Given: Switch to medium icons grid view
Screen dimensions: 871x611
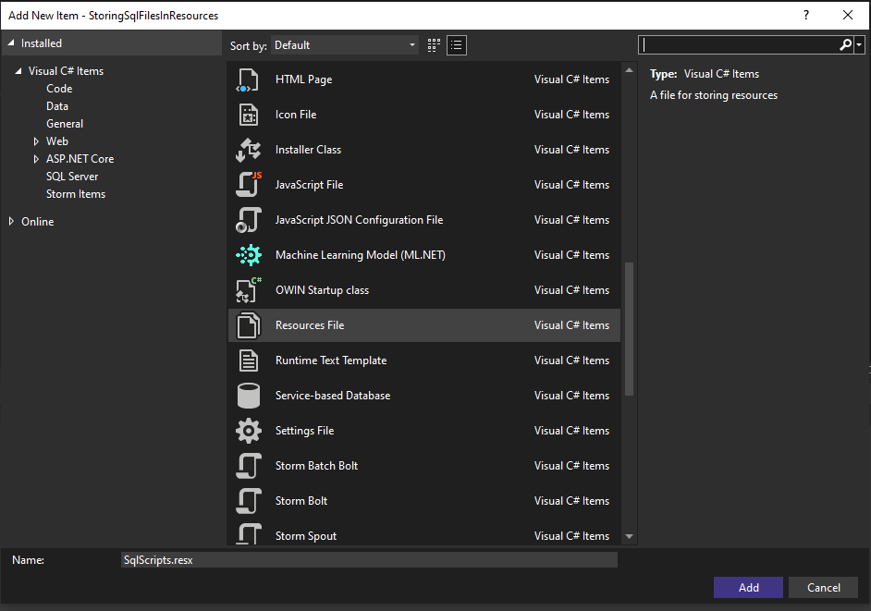Looking at the screenshot, I should pyautogui.click(x=434, y=45).
